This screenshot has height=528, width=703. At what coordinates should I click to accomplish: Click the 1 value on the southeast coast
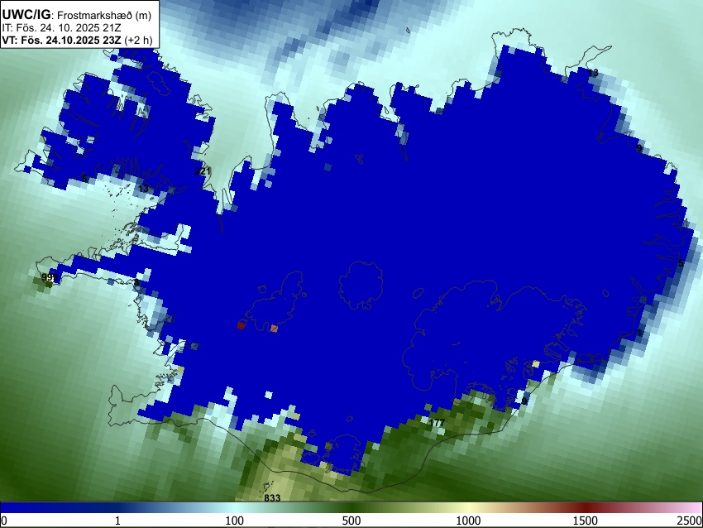640,333
